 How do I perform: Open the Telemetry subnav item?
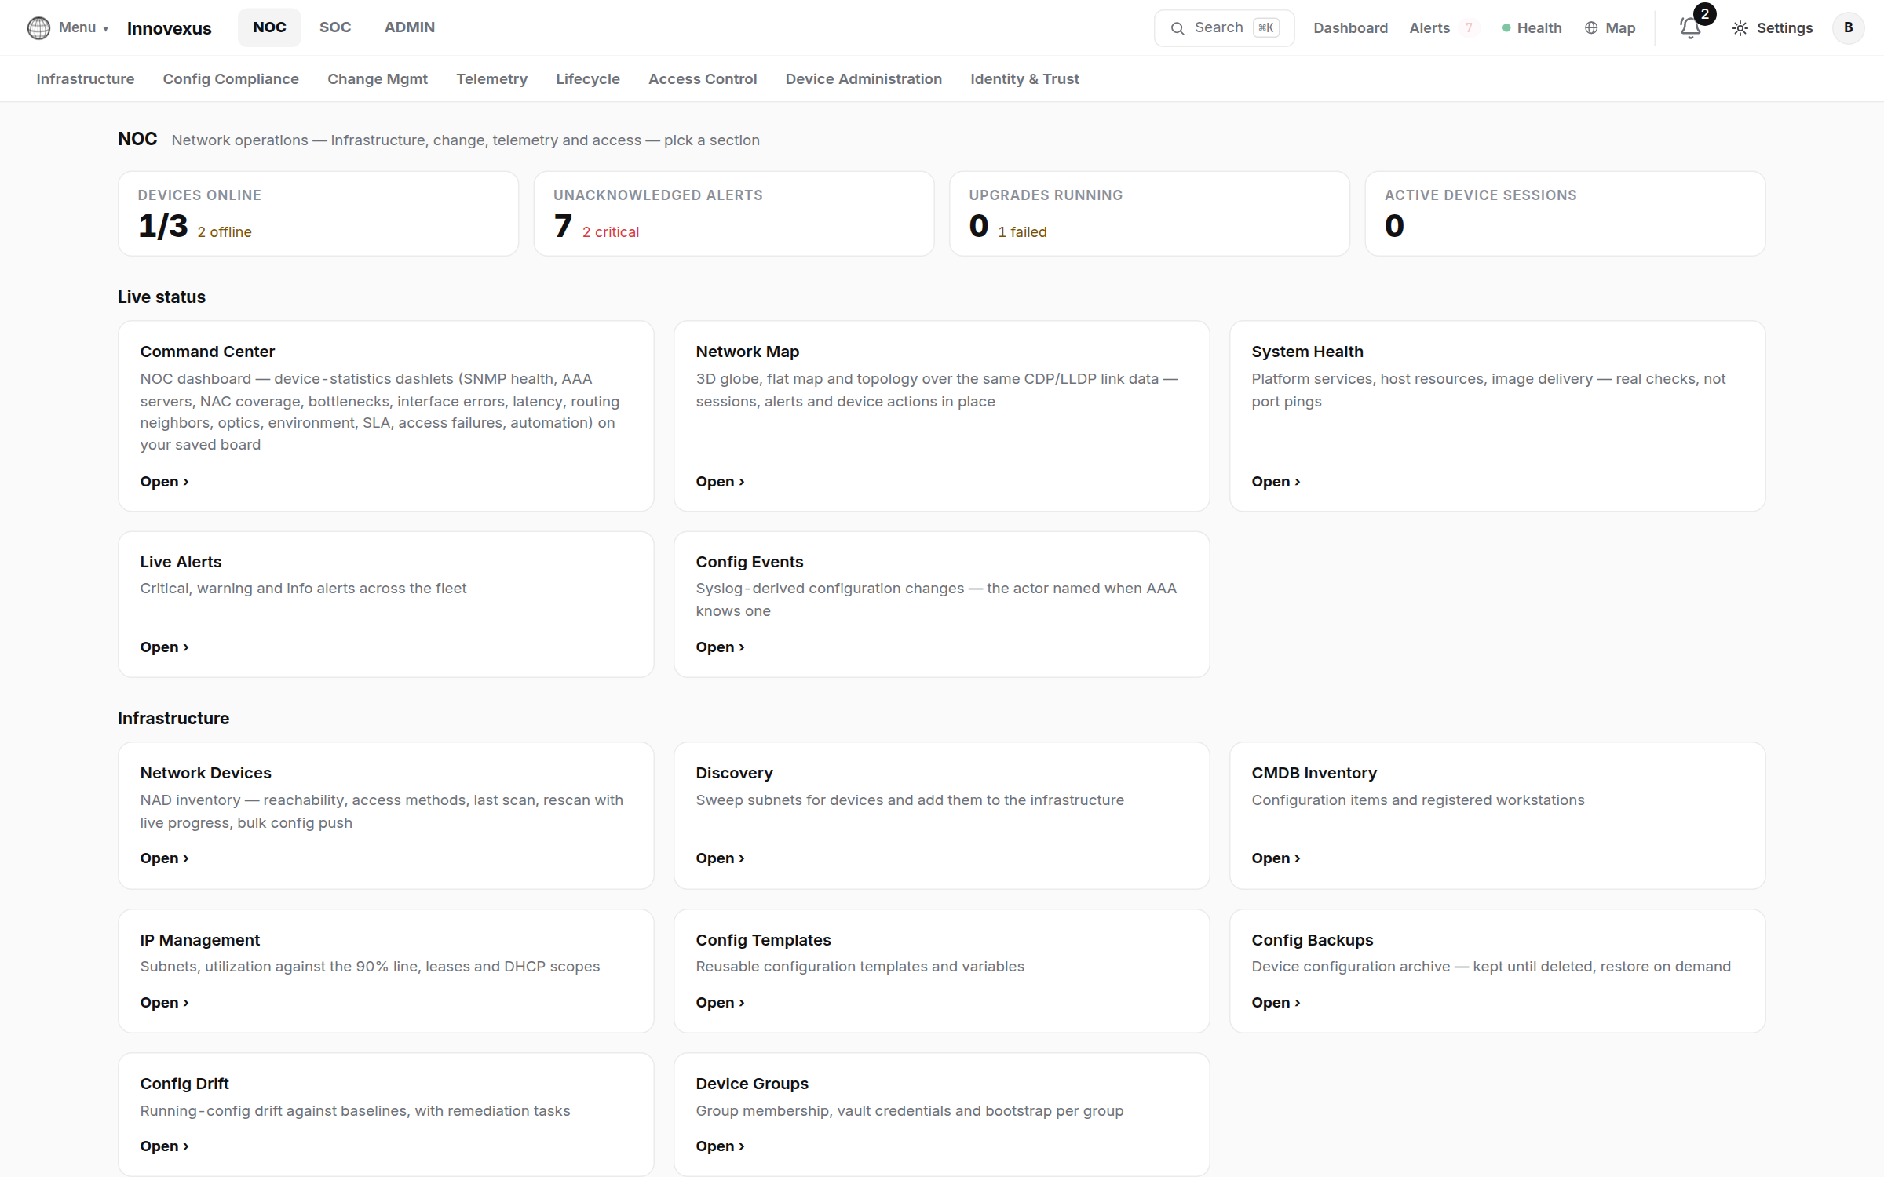coord(492,79)
